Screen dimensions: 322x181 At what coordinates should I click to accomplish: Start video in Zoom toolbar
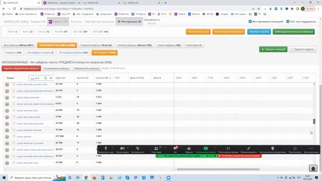tap(122, 150)
